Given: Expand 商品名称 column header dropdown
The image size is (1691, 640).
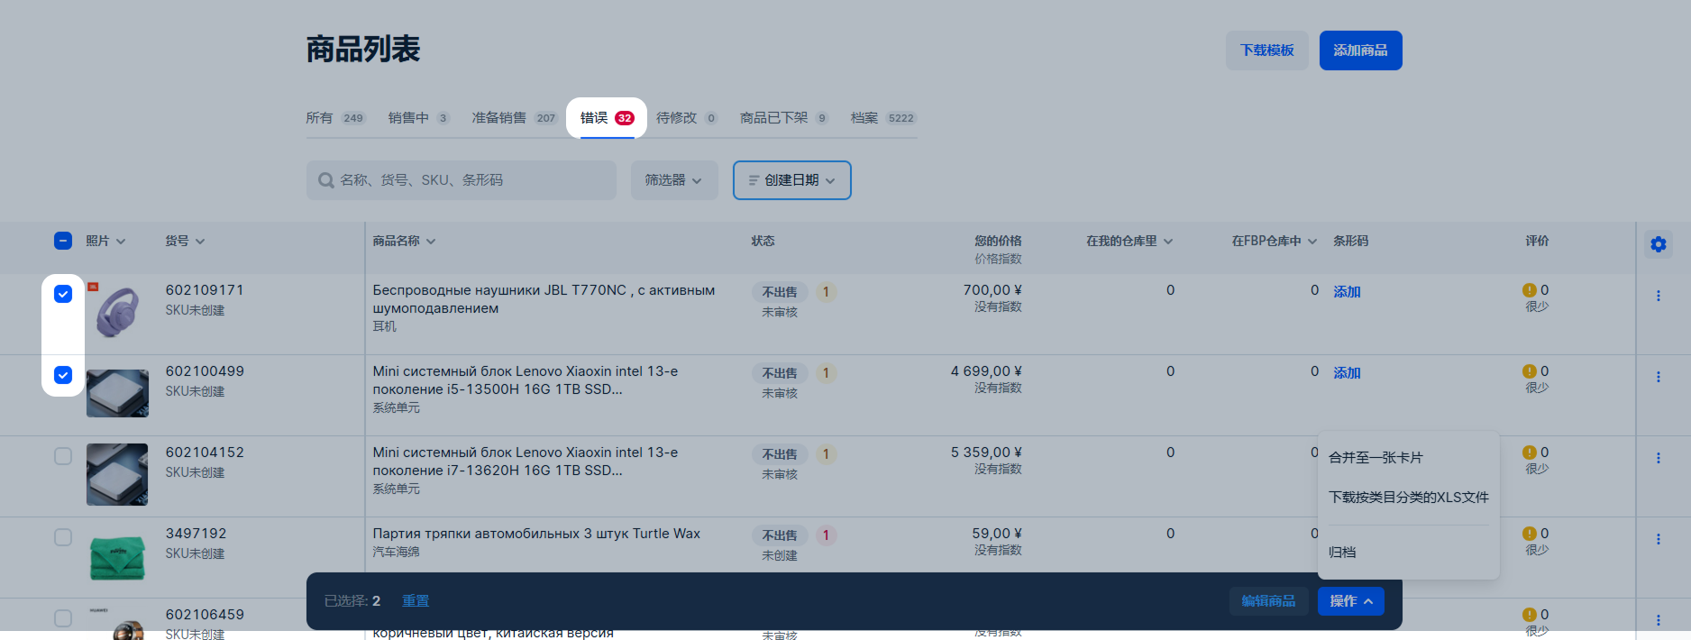Looking at the screenshot, I should pos(431,242).
